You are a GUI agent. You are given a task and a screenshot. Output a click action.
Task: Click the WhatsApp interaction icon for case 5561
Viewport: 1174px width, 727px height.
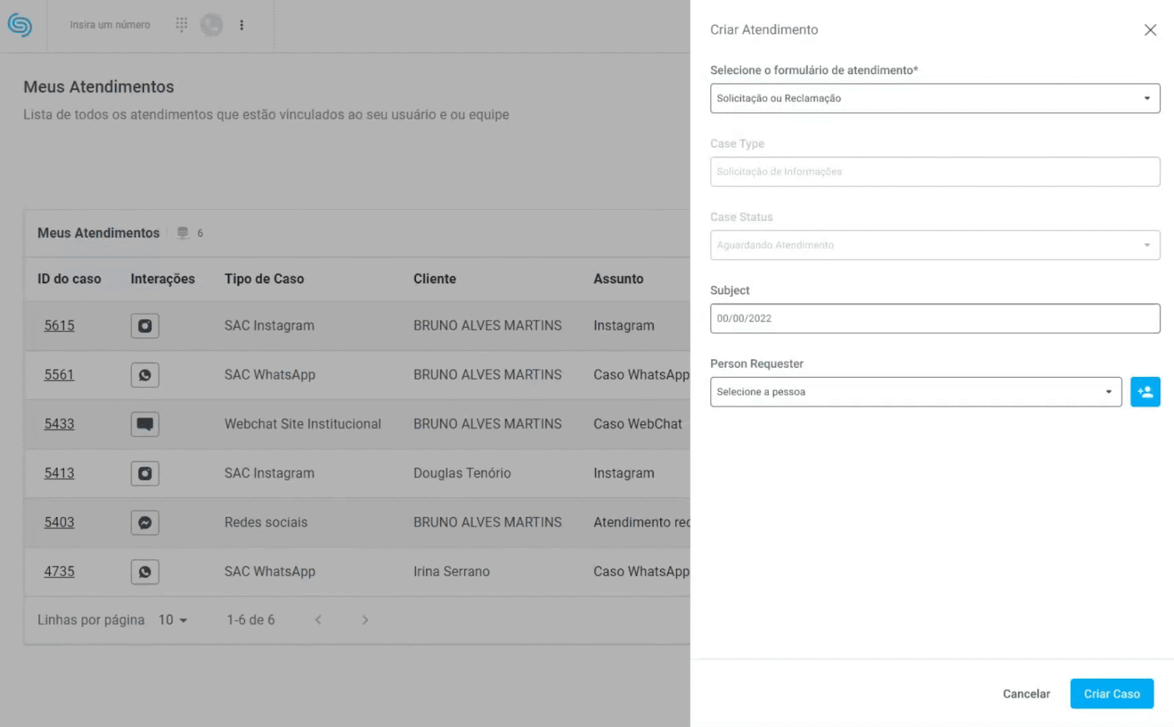point(145,375)
